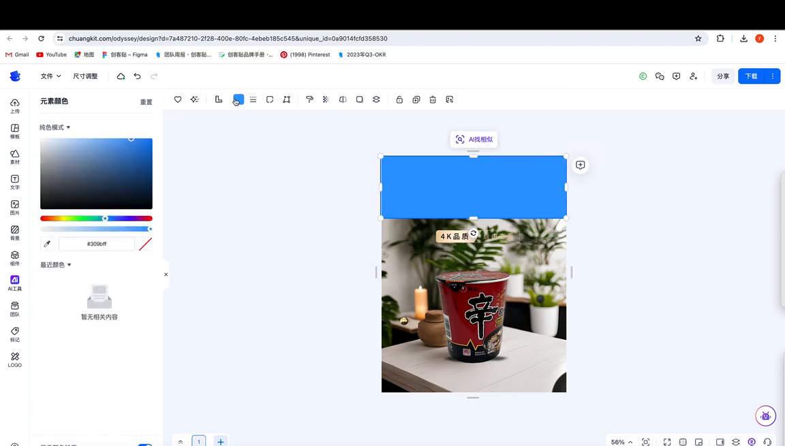Click the crop/transform frame icon

click(286, 99)
